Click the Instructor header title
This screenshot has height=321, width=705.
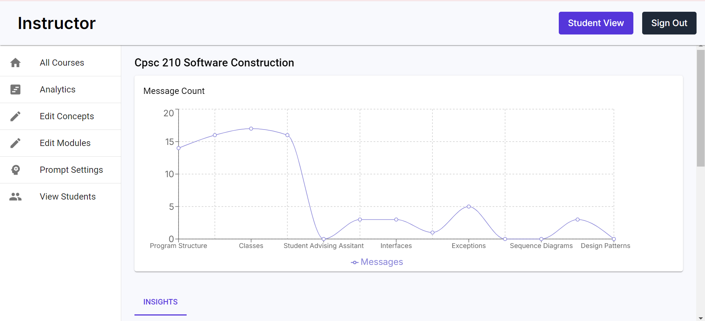pyautogui.click(x=57, y=23)
